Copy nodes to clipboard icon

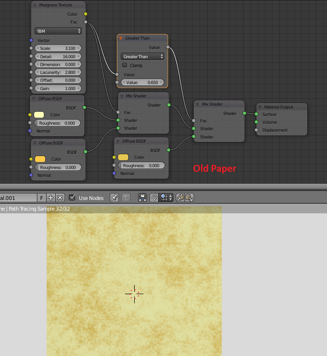(180, 198)
